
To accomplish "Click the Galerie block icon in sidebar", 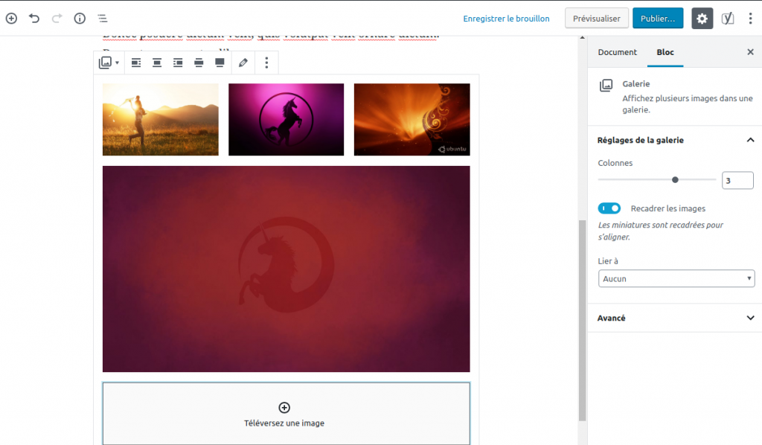I will pos(606,86).
